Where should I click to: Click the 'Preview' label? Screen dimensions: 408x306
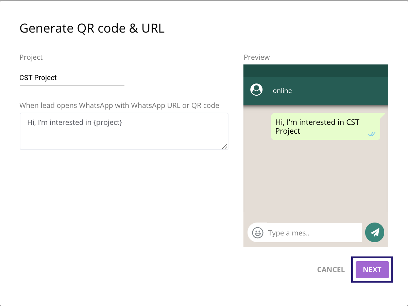[257, 57]
